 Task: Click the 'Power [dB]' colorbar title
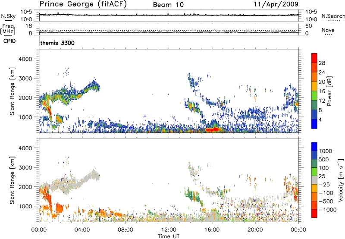(329, 91)
